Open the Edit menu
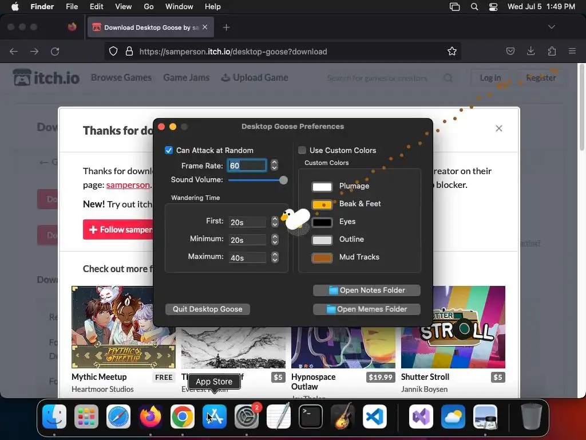Viewport: 586px width, 440px height. [x=96, y=7]
